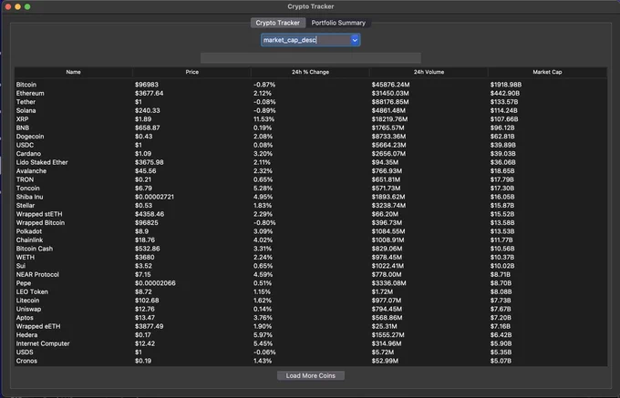Click the Dogecoin name
This screenshot has height=398, width=620.
[30, 137]
